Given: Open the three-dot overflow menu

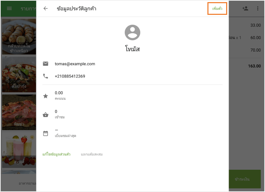Looking at the screenshot, I should coord(258,8).
